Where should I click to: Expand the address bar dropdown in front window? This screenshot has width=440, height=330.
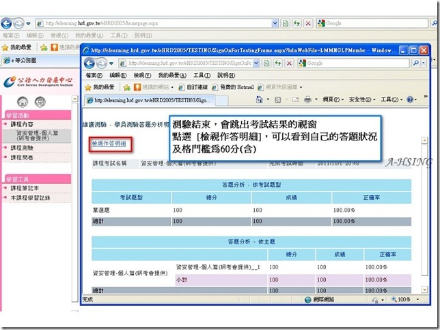pos(256,63)
